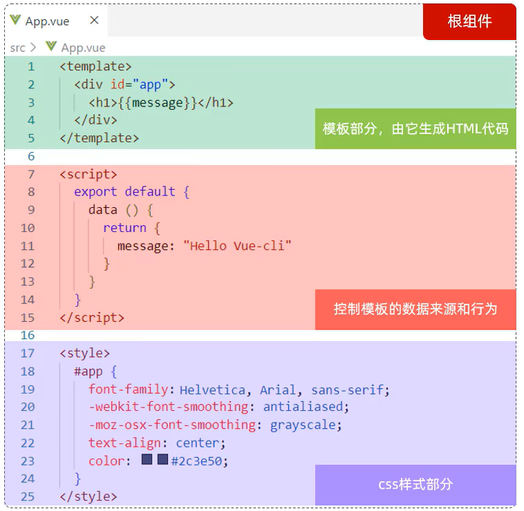Click the data () function line

point(121,210)
